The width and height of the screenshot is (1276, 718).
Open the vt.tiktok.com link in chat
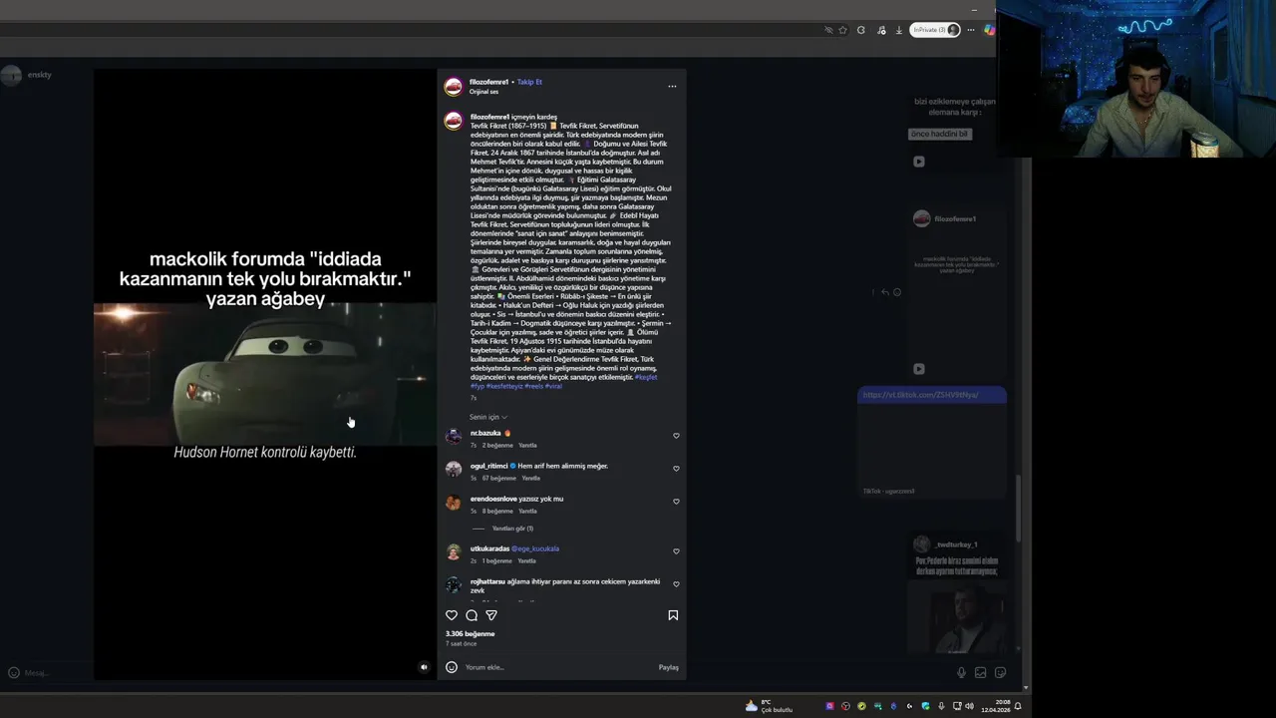click(920, 395)
